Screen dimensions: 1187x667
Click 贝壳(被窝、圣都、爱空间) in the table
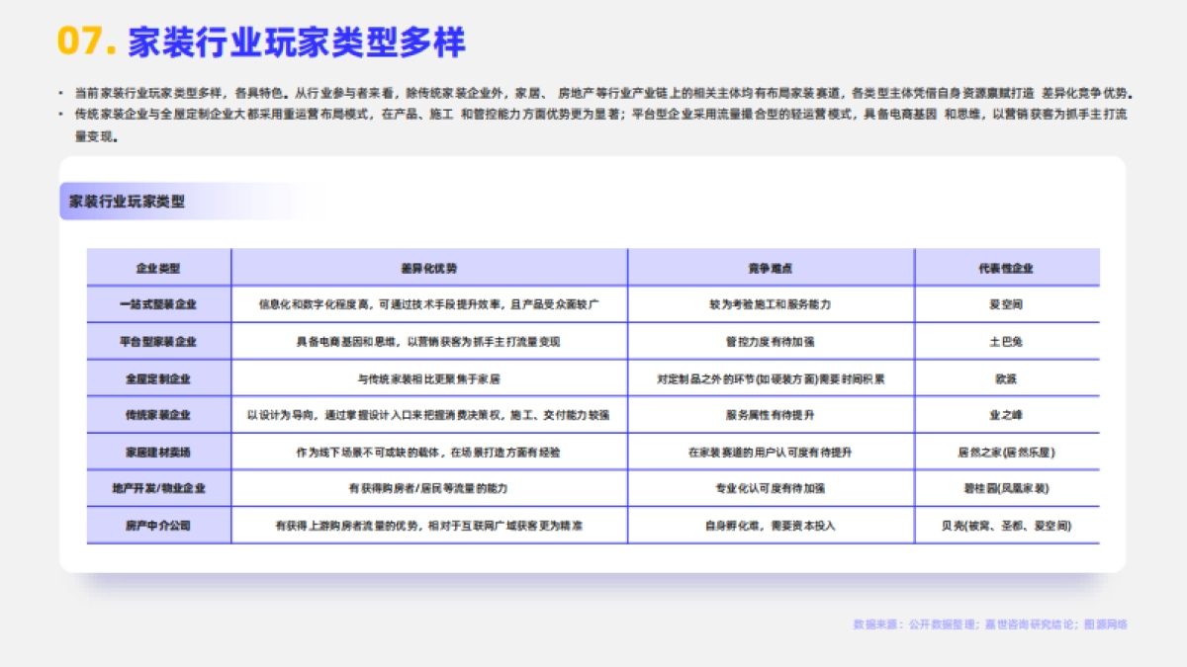click(1006, 527)
